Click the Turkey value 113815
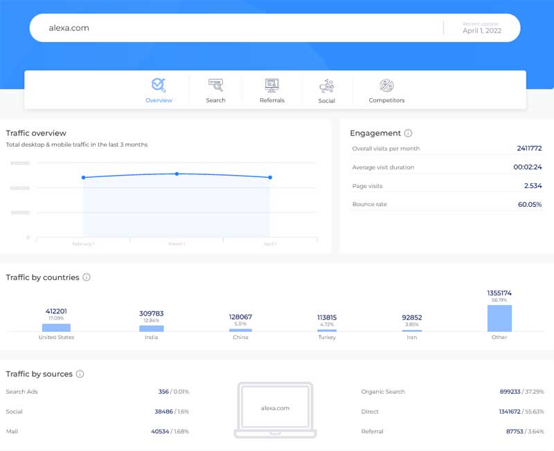Image resolution: width=554 pixels, height=451 pixels. (327, 317)
